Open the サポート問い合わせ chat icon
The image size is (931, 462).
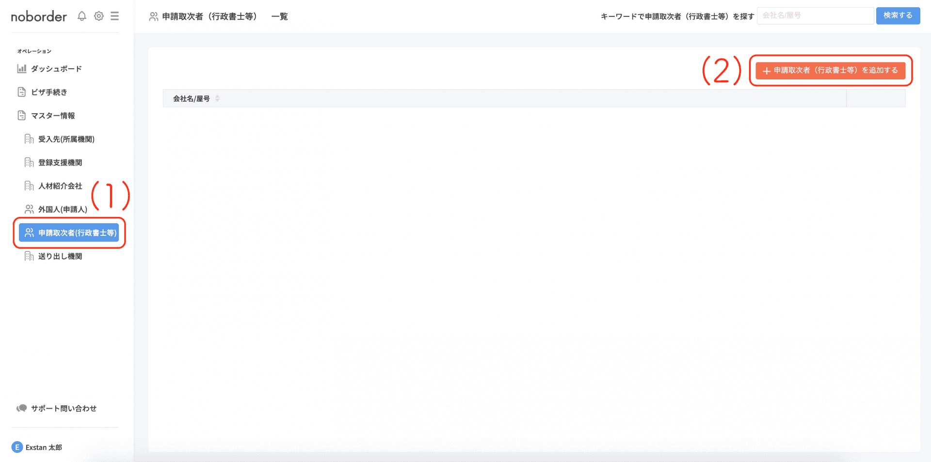[x=21, y=408]
